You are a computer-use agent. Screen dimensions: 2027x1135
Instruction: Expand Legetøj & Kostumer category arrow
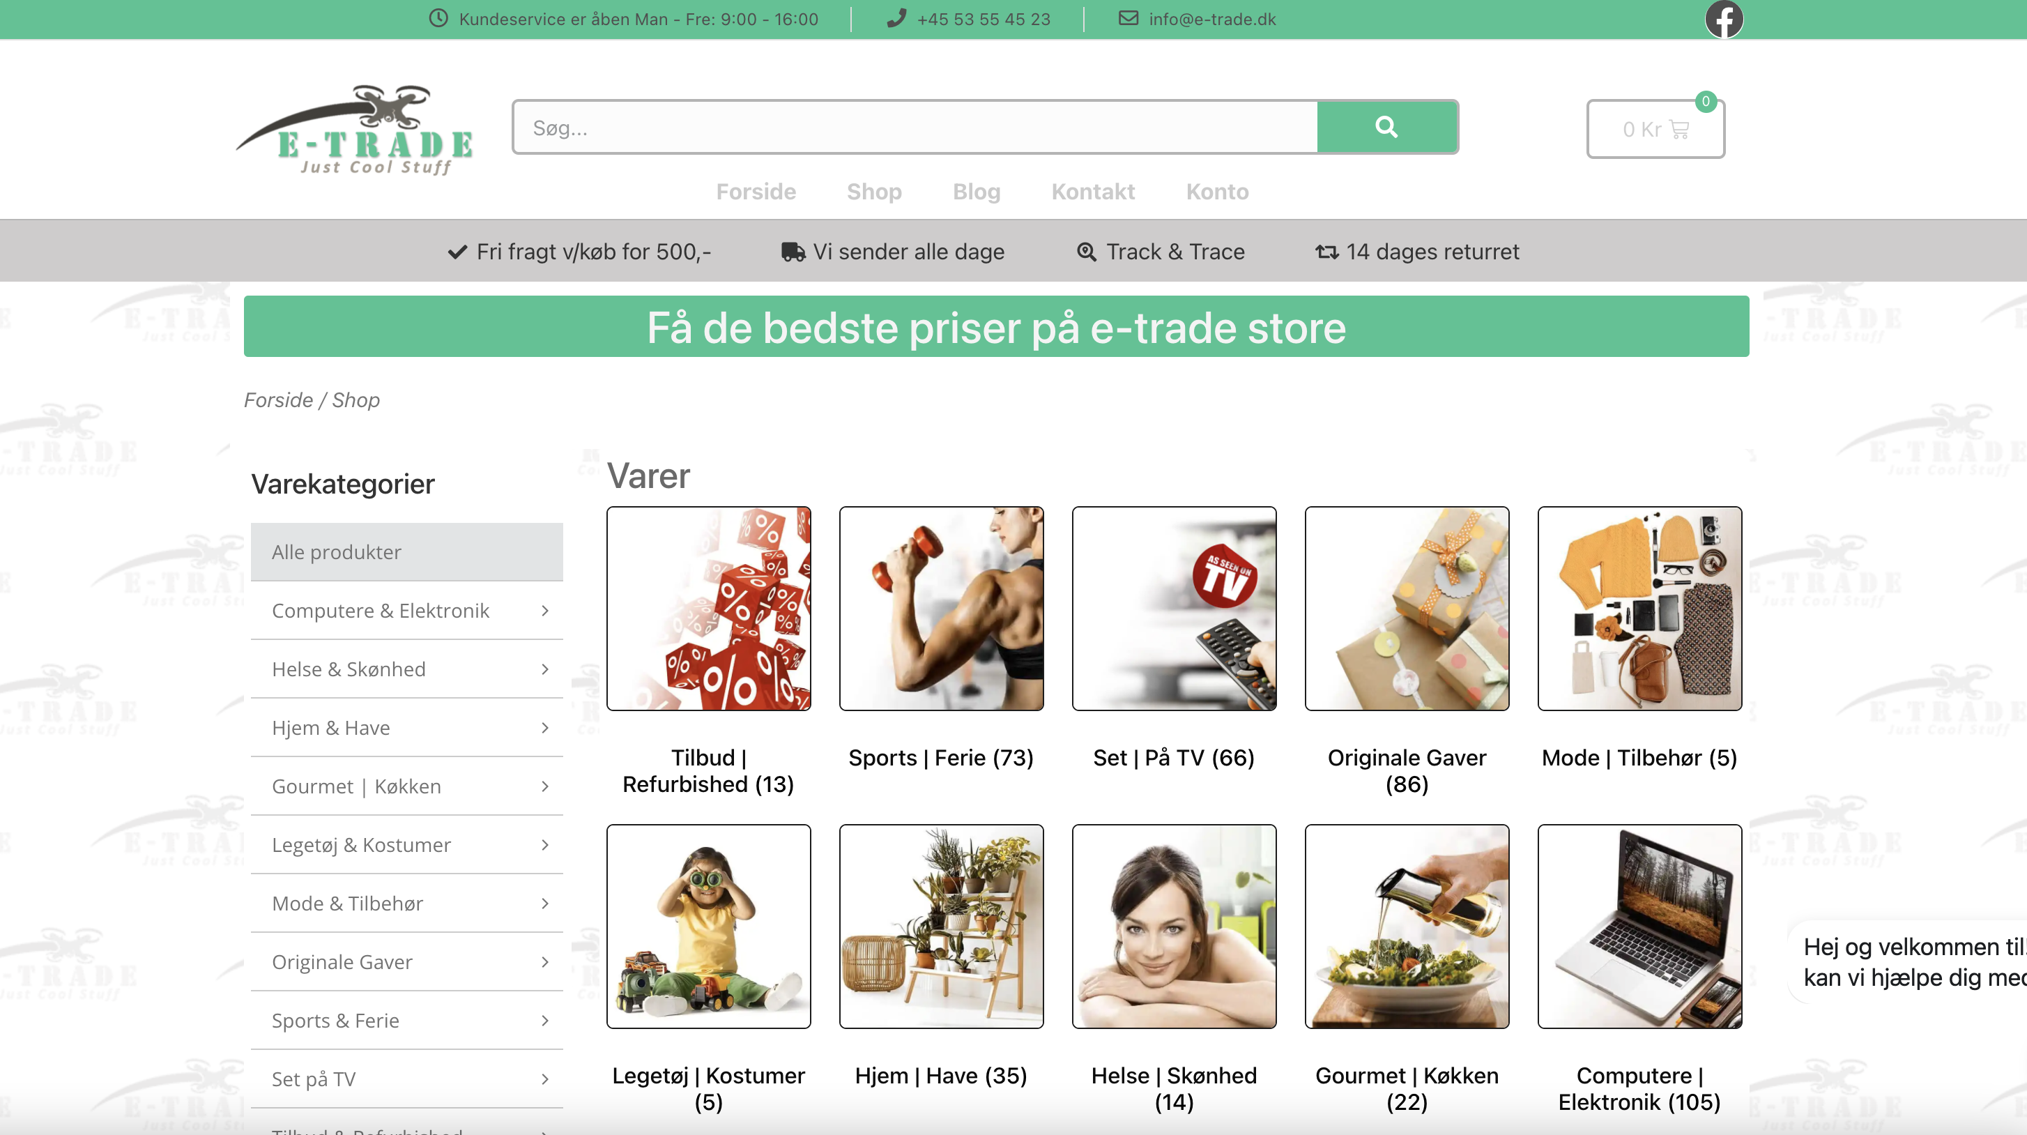544,844
